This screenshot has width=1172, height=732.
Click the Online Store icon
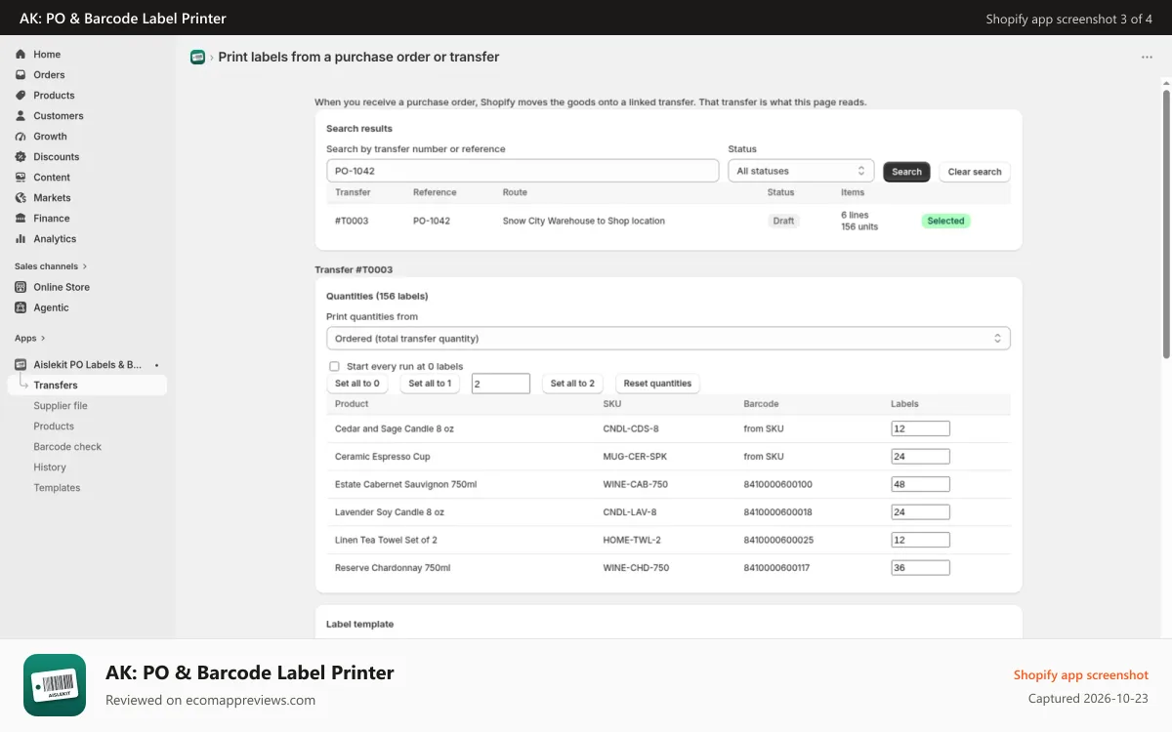[21, 287]
